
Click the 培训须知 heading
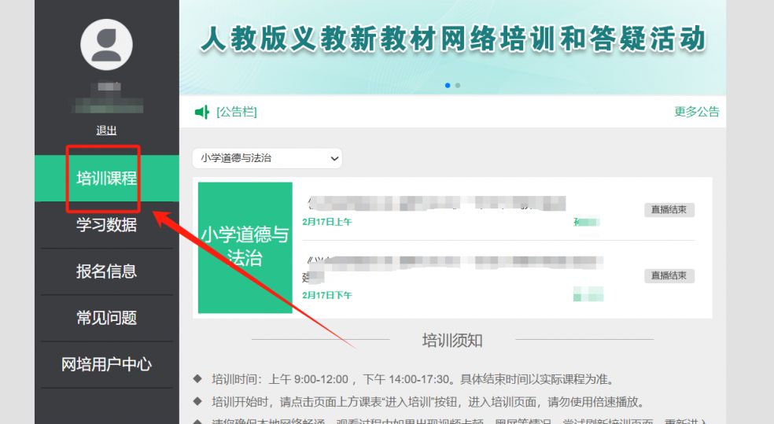(x=452, y=340)
